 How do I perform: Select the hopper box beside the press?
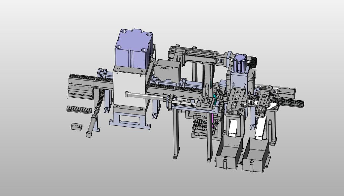(167, 71)
